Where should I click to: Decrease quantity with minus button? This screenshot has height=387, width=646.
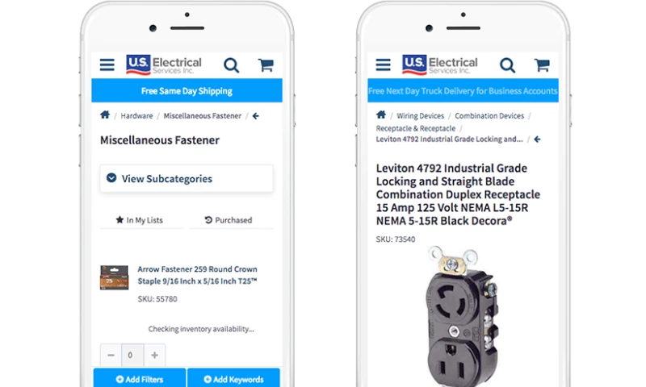[111, 355]
